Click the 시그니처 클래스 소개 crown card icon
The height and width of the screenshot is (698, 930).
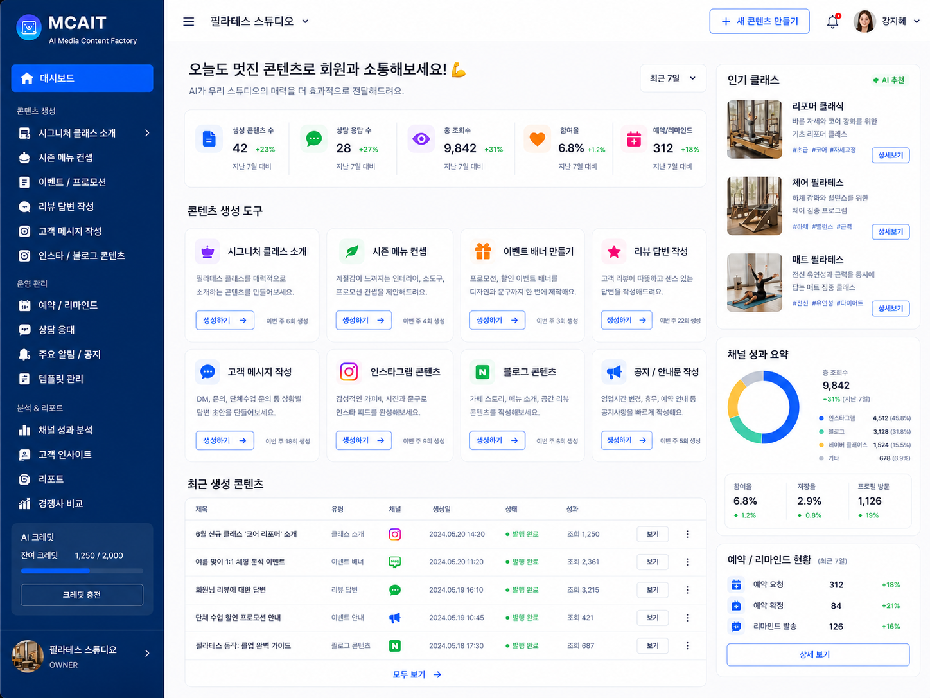[207, 251]
